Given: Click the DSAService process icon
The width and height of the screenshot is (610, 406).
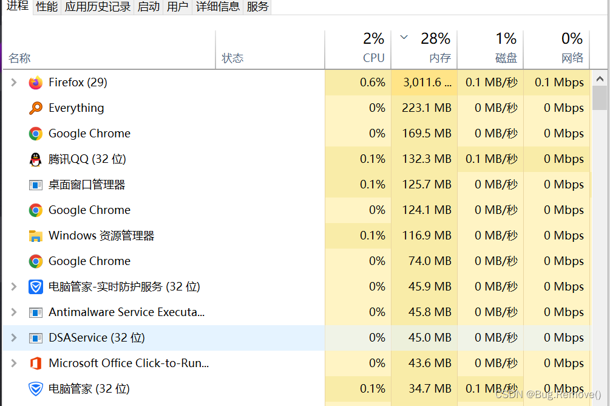Looking at the screenshot, I should point(35,338).
